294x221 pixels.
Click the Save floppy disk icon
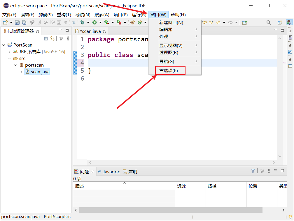(17, 22)
